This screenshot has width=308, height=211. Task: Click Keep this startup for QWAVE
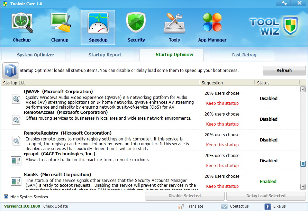pyautogui.click(x=223, y=103)
